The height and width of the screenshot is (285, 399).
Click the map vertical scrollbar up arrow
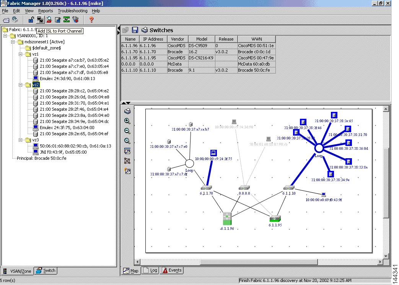[x=386, y=109]
